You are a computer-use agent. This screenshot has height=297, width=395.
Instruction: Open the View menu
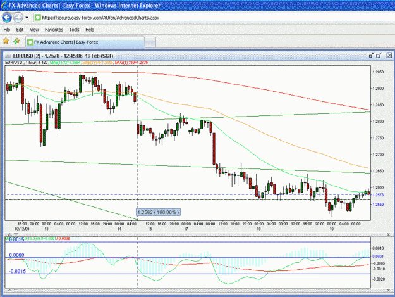(x=34, y=30)
